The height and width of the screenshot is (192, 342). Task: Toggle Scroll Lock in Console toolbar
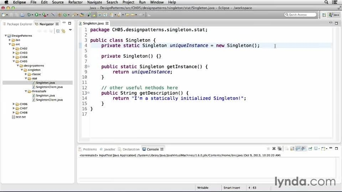[x=292, y=149]
